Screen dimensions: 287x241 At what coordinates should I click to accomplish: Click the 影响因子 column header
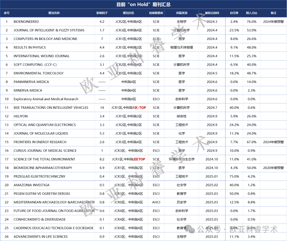point(102,13)
